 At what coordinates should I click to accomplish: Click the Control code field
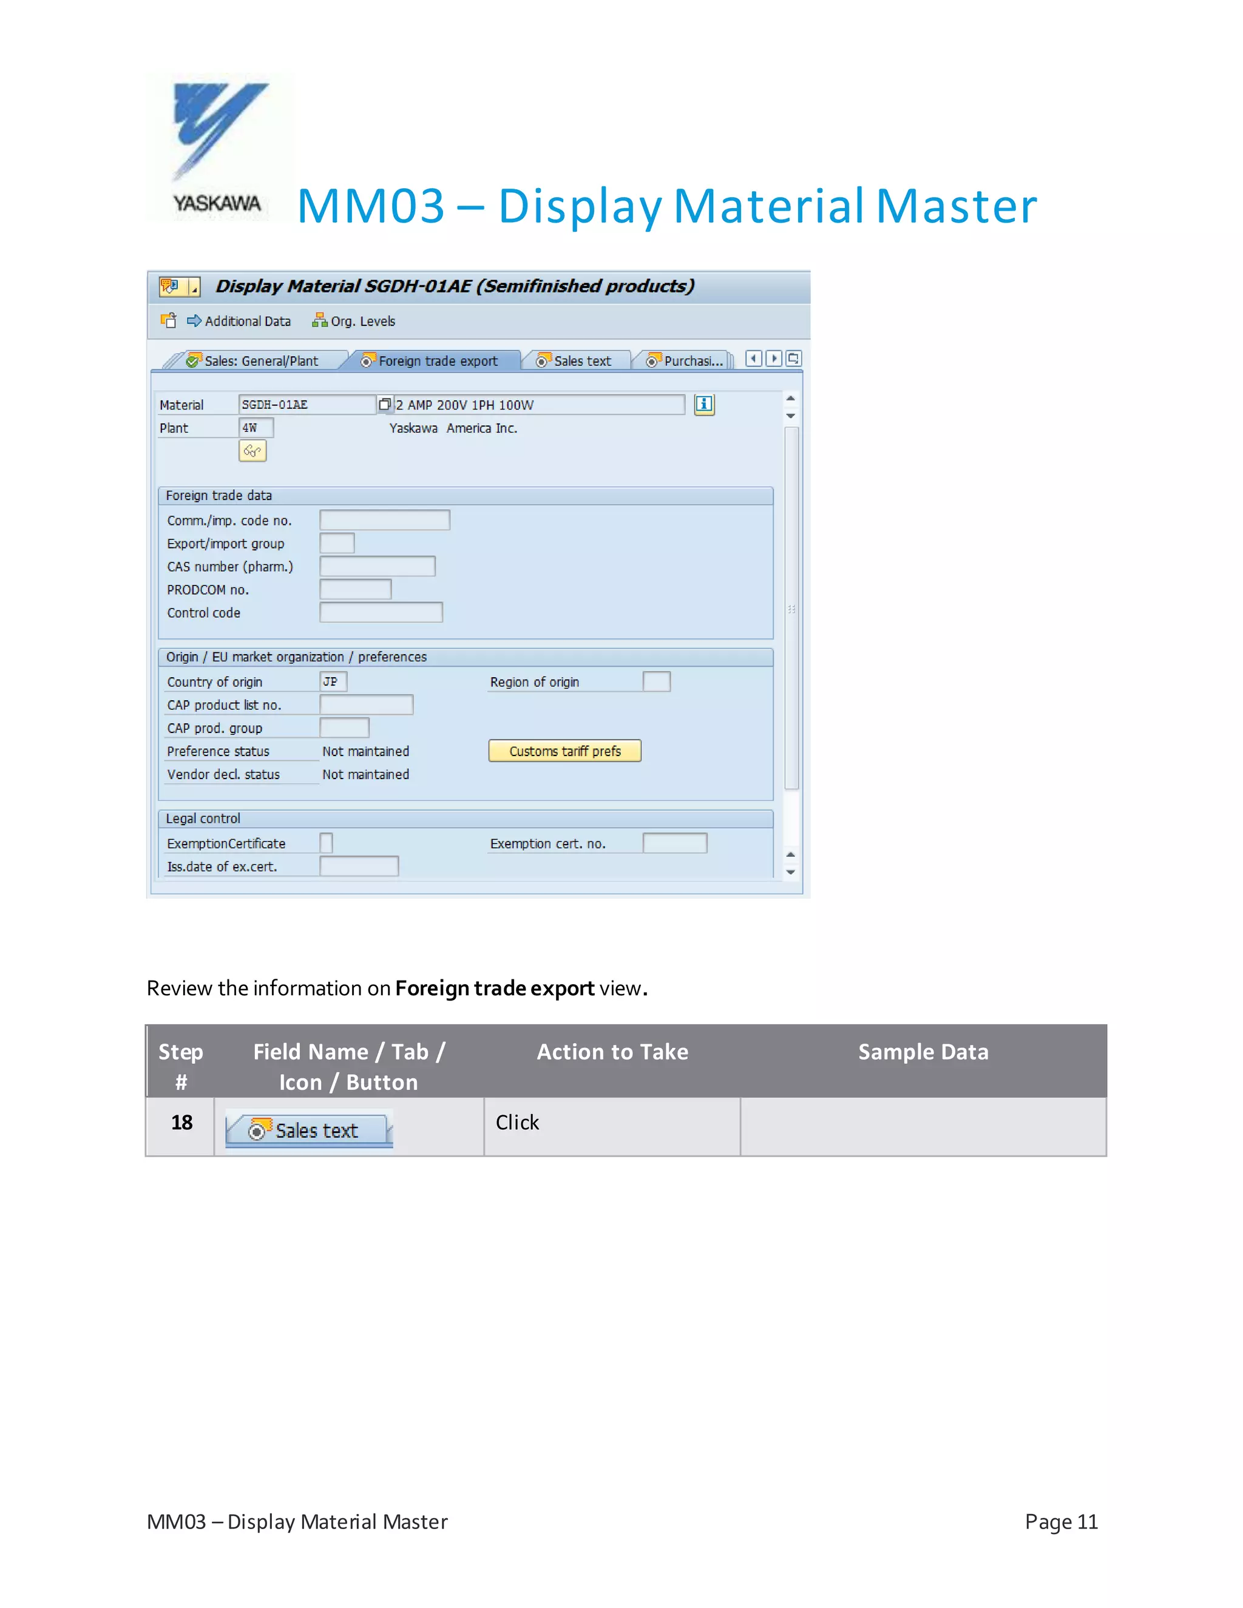(x=381, y=613)
